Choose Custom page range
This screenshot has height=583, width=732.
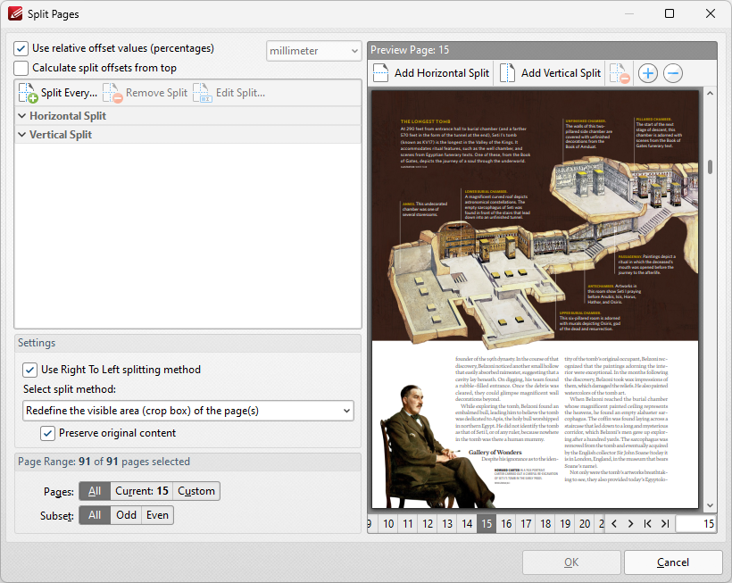[x=196, y=491]
